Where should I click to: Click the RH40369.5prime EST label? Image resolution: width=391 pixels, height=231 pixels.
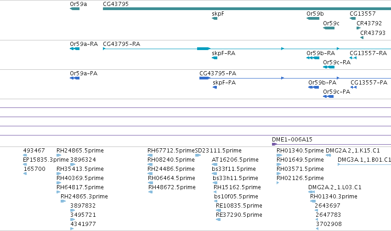click(80, 178)
